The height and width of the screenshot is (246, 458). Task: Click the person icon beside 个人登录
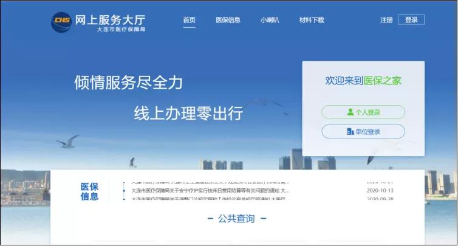click(x=350, y=112)
